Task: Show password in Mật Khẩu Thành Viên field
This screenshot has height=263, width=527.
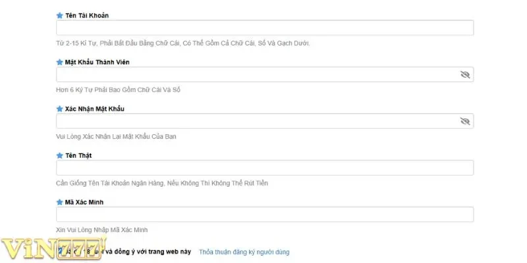Action: (x=465, y=75)
